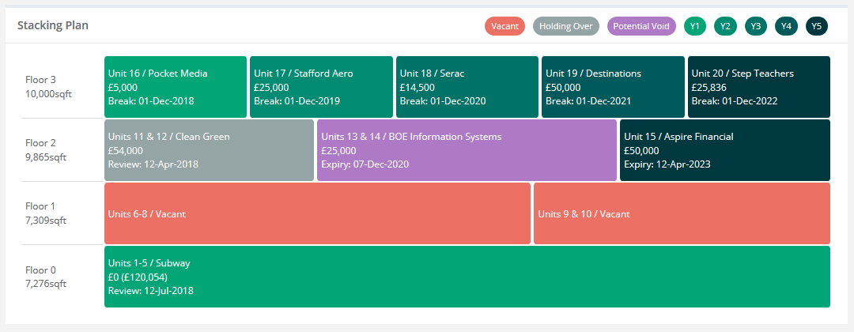Open Unit 16 Pocket Media block

tap(176, 87)
